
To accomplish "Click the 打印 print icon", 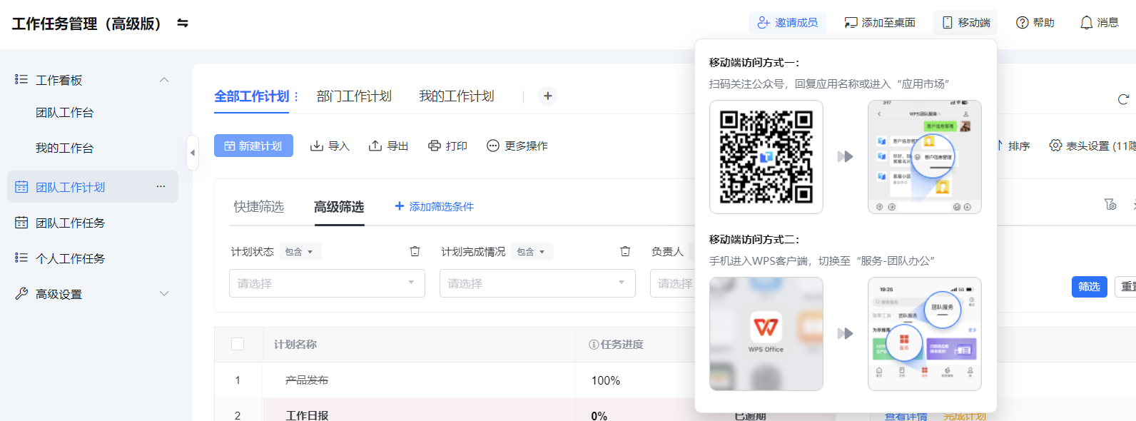I will tap(434, 146).
